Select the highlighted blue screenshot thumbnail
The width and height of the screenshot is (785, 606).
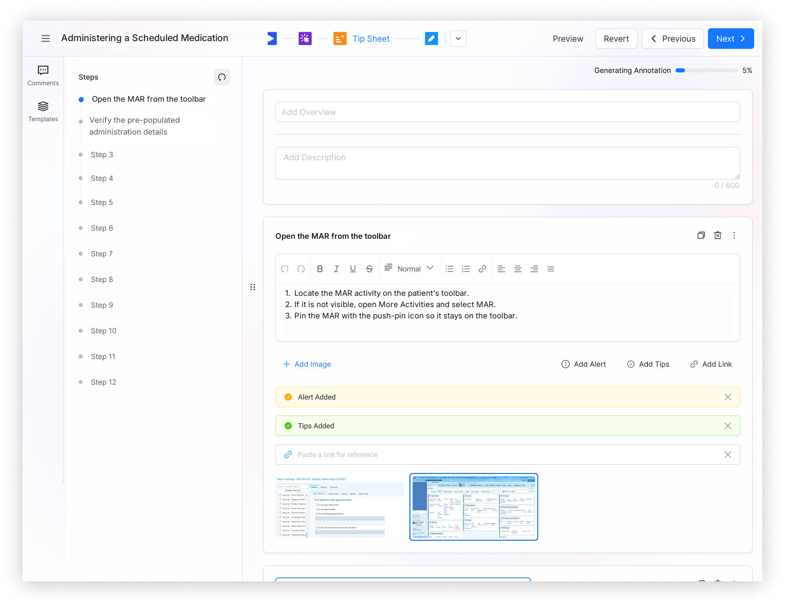coord(474,507)
